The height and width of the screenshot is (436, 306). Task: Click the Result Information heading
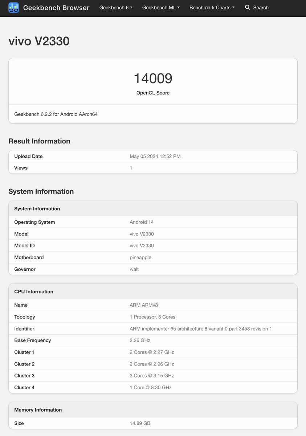39,141
